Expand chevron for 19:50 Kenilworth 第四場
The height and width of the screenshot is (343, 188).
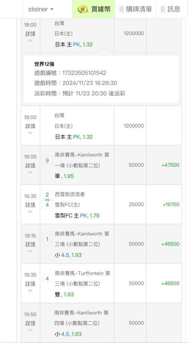pos(30,330)
